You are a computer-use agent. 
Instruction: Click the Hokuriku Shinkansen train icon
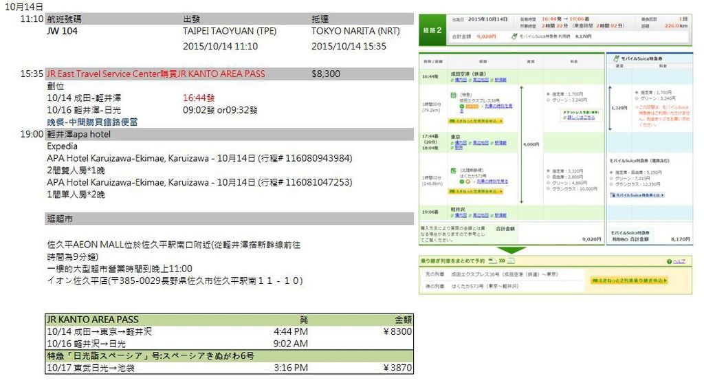[x=454, y=170]
